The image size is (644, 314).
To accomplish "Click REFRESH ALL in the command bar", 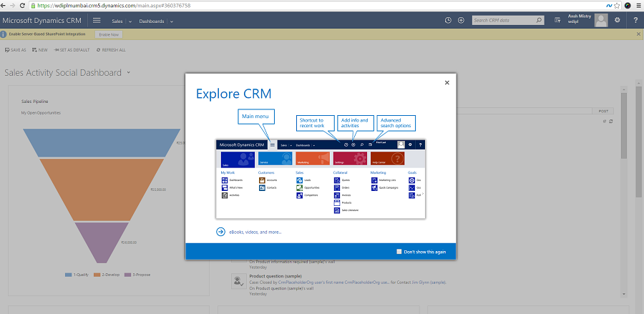I will tap(111, 50).
